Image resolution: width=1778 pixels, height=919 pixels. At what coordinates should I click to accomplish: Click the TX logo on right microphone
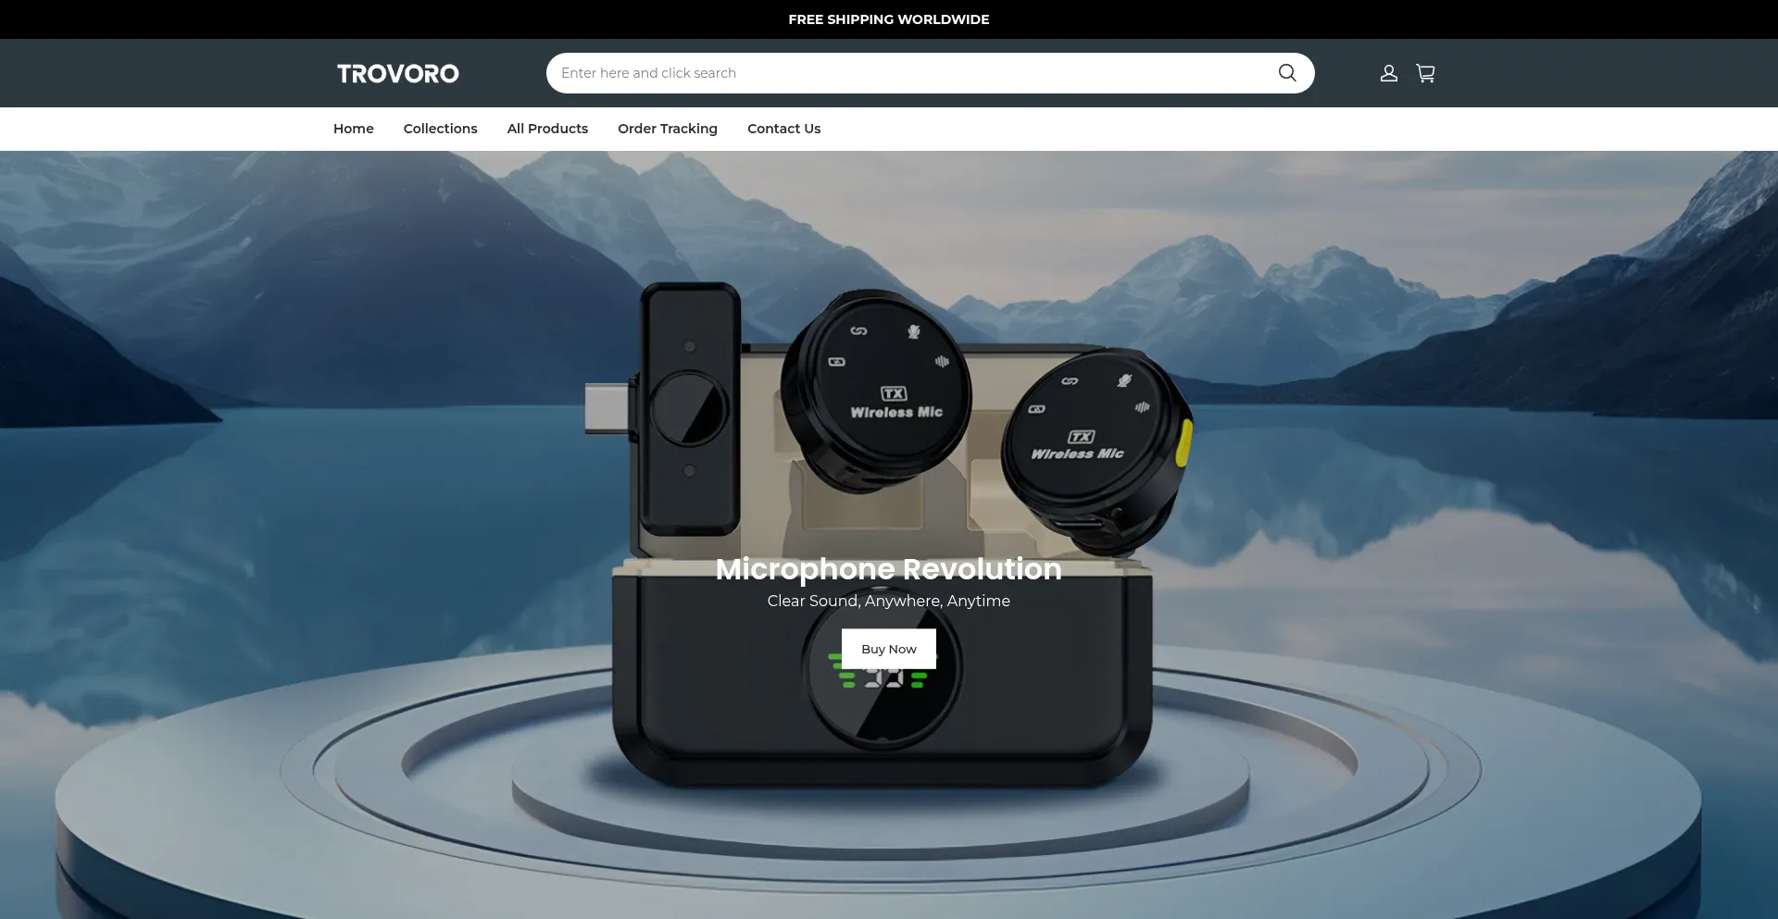point(1081,437)
